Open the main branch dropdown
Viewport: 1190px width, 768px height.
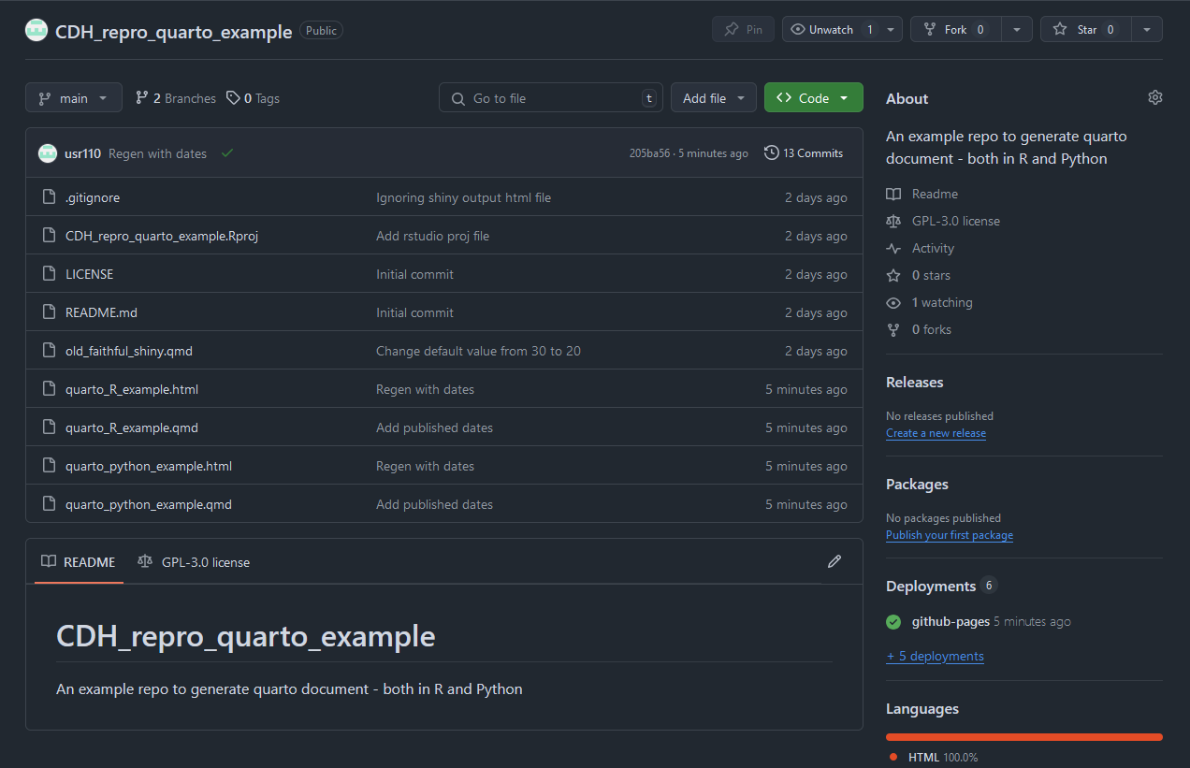74,98
